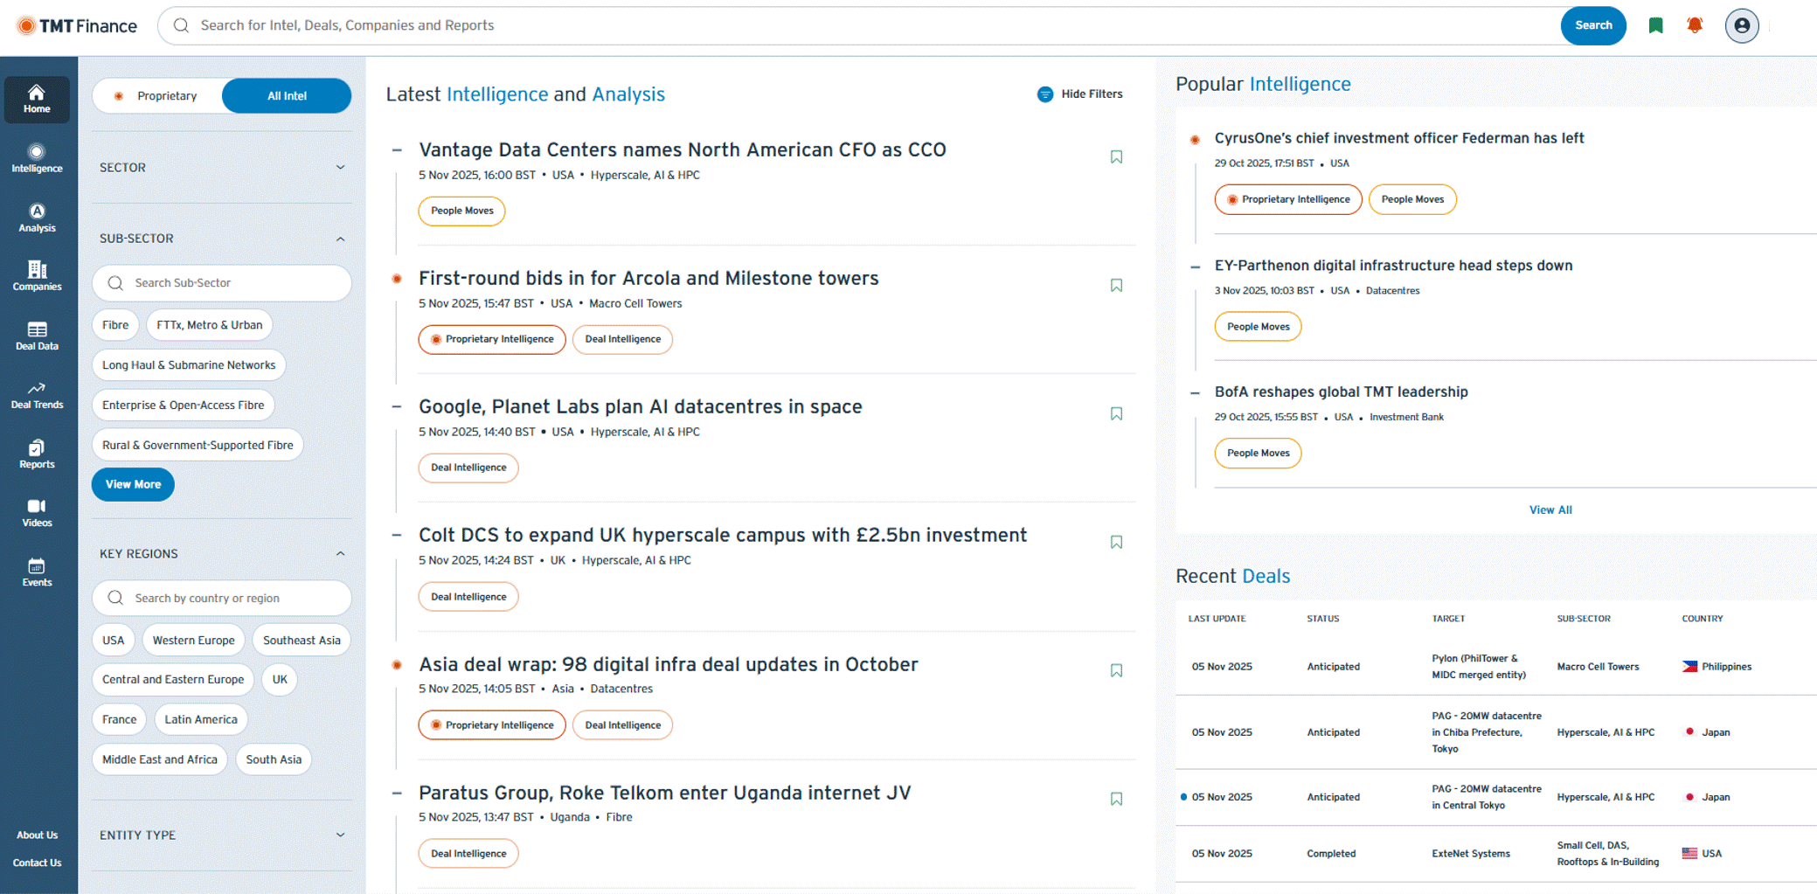
Task: Open the Videos section icon
Action: pos(37,512)
